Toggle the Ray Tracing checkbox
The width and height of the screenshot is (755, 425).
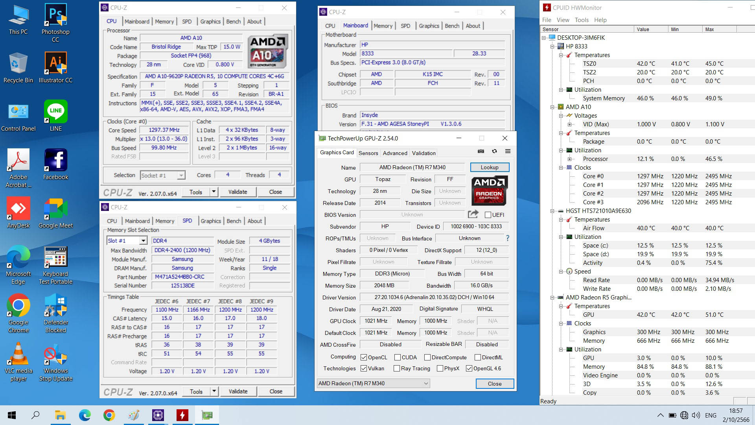coord(397,368)
